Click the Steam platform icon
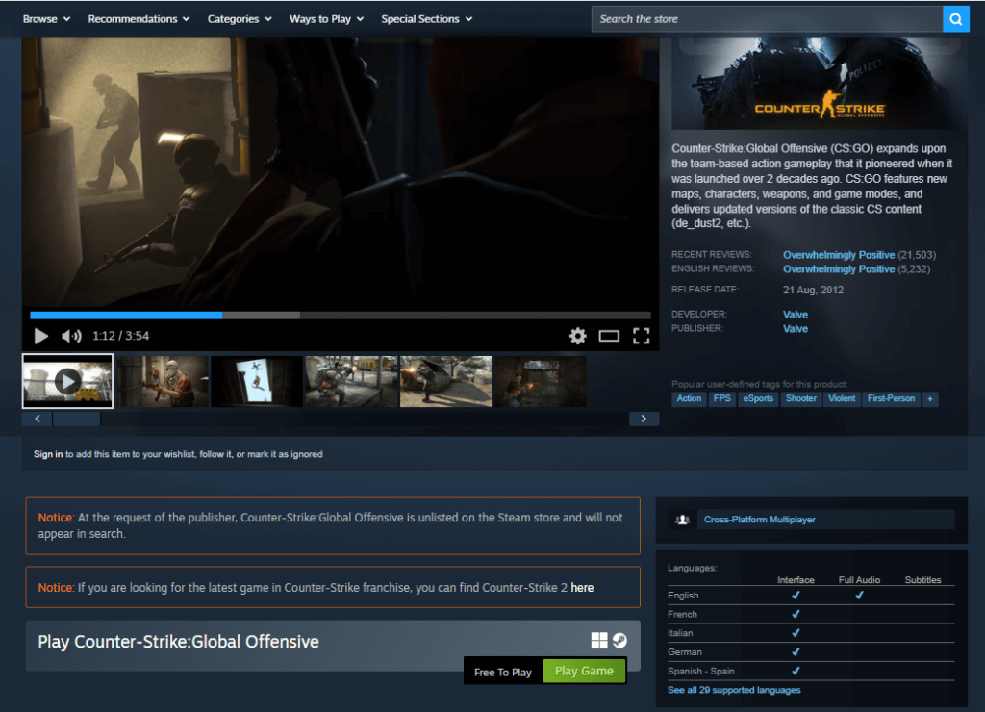 [619, 641]
